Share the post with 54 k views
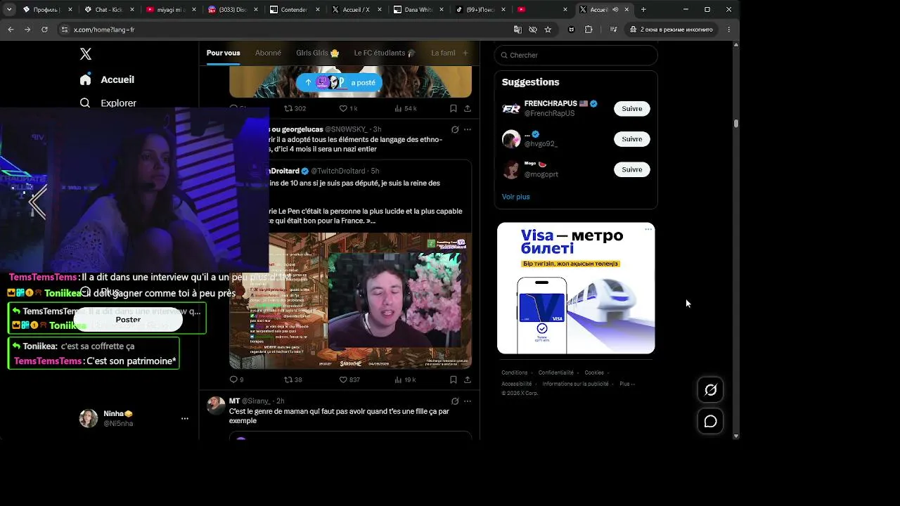 (x=468, y=108)
